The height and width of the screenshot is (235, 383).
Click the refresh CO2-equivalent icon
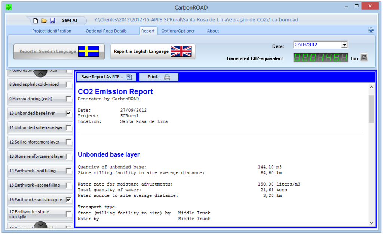(x=364, y=58)
